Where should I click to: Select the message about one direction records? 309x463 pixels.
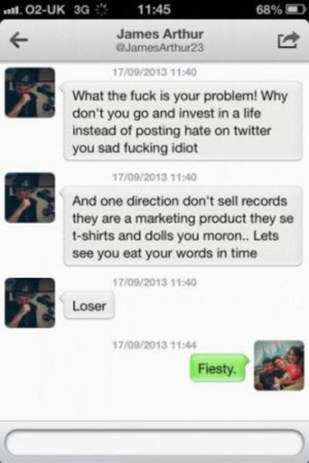coord(183,227)
